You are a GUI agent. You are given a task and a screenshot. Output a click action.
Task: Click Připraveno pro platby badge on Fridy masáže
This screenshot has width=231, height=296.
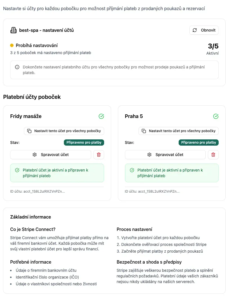(84, 143)
